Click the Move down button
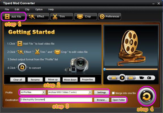The width and height of the screenshot is (163, 113). [x=70, y=79]
